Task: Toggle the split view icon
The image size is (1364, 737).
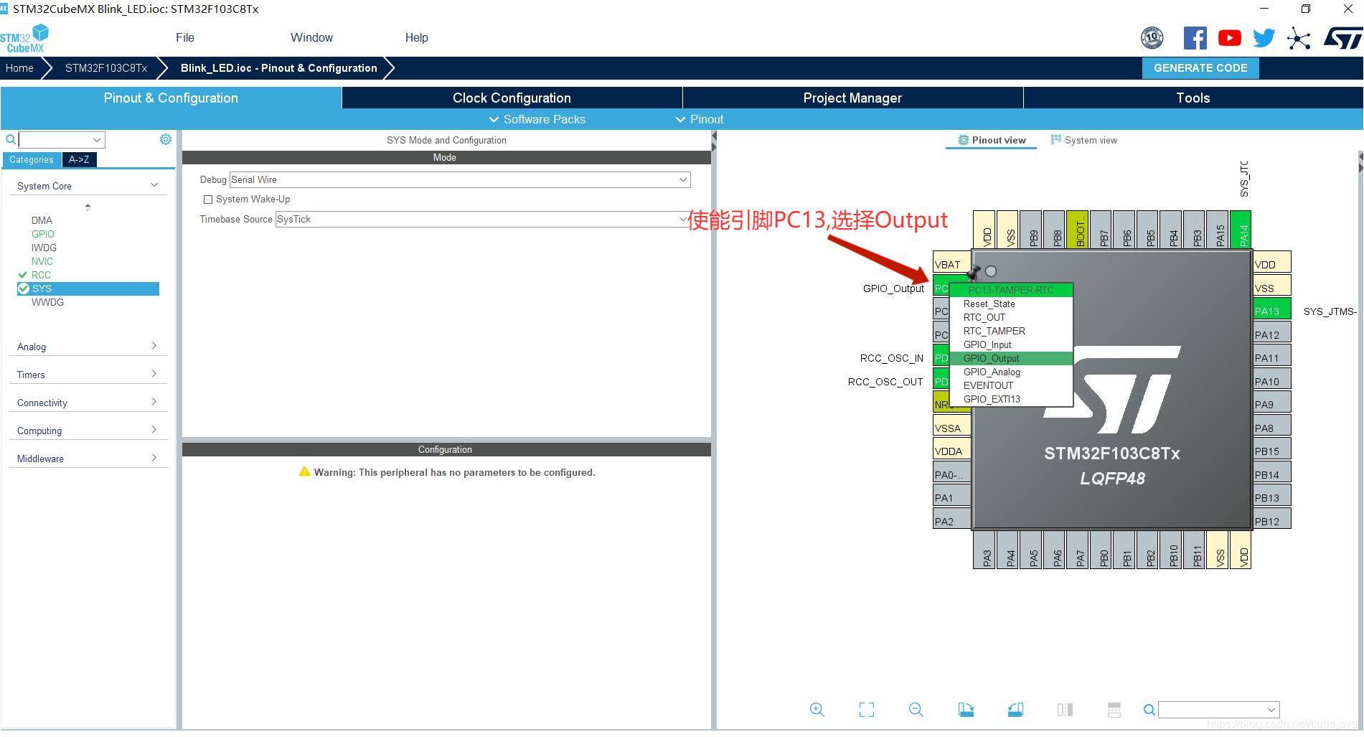Action: (1065, 710)
